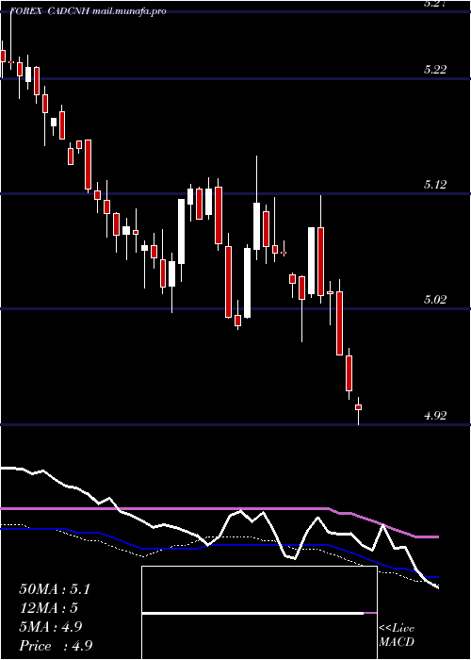Click the tall white candle reaching 5.12
The height and width of the screenshot is (660, 471).
coord(181,232)
